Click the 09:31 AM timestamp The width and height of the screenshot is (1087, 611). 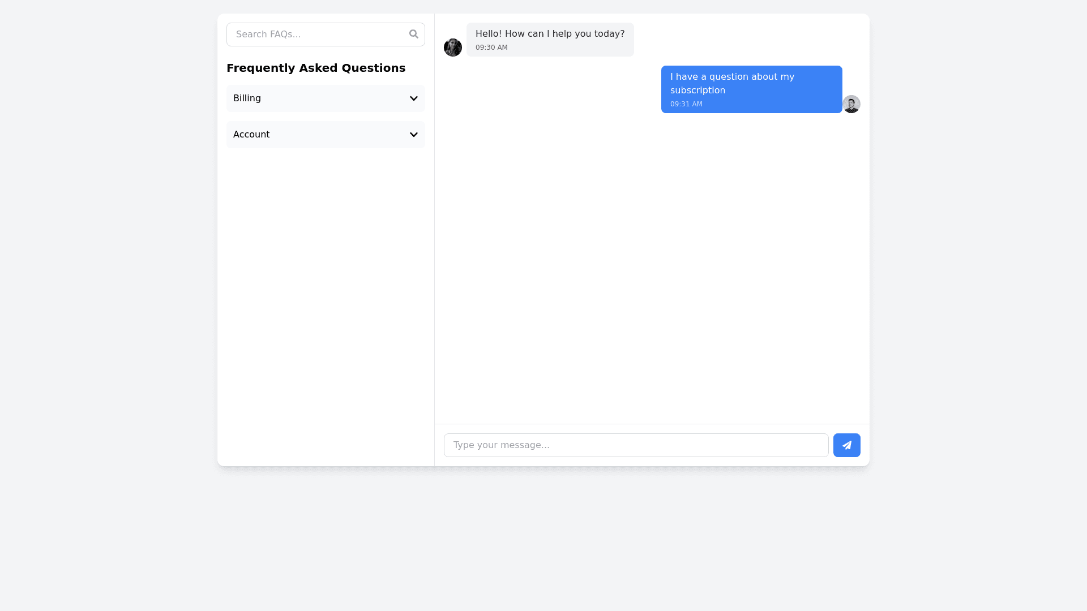pos(686,104)
